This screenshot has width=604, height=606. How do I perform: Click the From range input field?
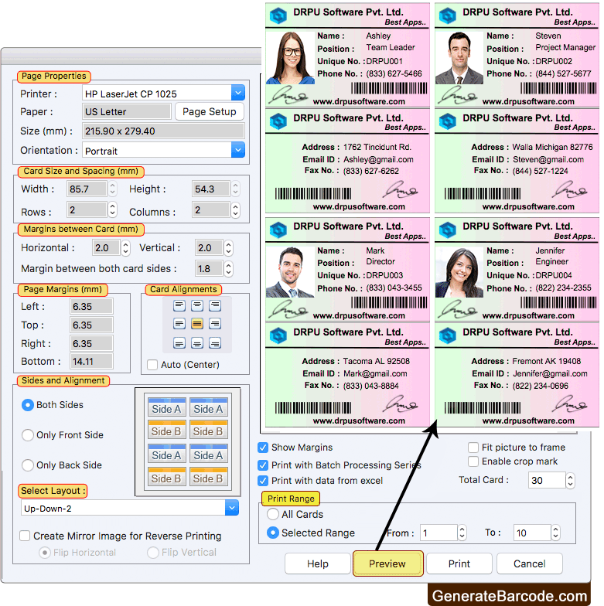439,533
